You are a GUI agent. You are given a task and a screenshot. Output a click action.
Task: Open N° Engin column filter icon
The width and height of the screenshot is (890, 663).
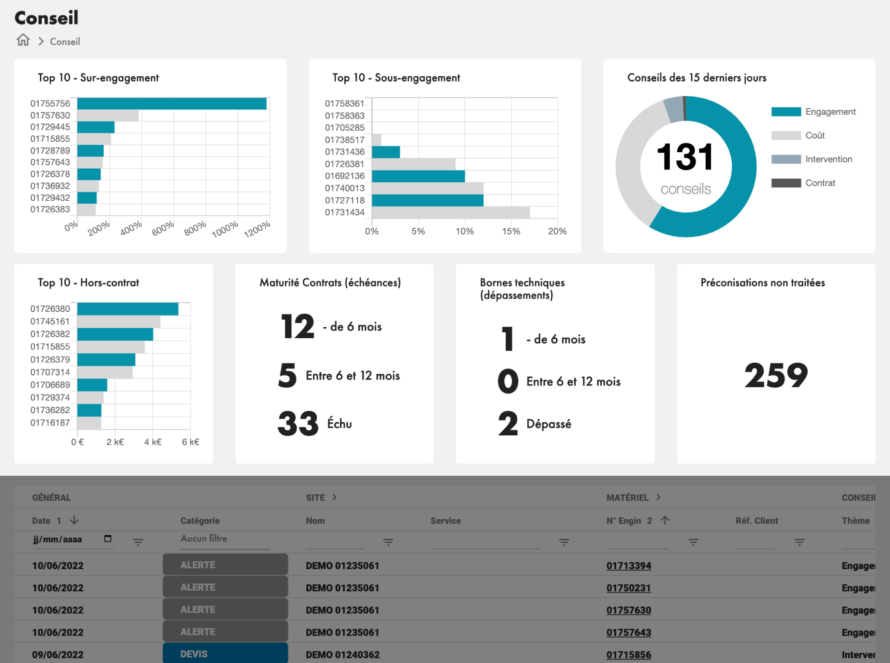(x=693, y=542)
